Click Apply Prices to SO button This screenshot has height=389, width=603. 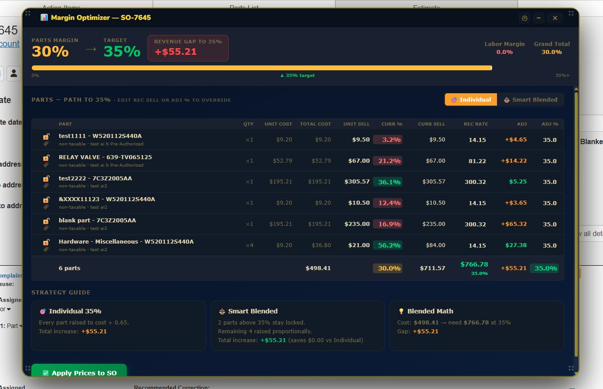(x=79, y=370)
